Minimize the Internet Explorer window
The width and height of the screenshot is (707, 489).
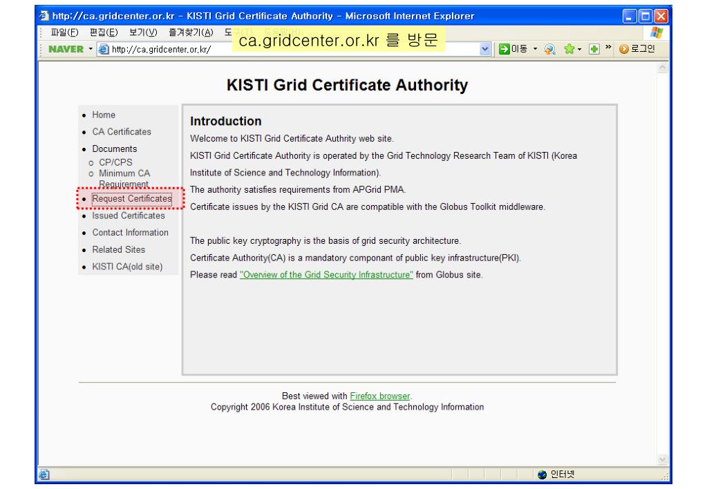(x=630, y=16)
